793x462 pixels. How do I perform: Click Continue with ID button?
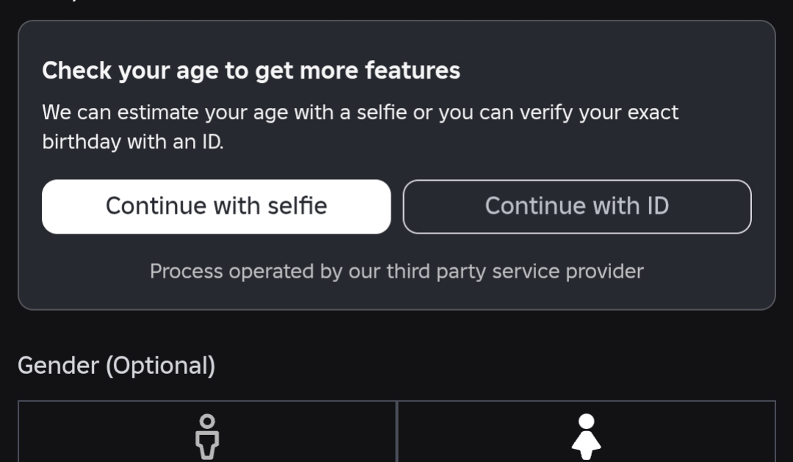tap(577, 206)
